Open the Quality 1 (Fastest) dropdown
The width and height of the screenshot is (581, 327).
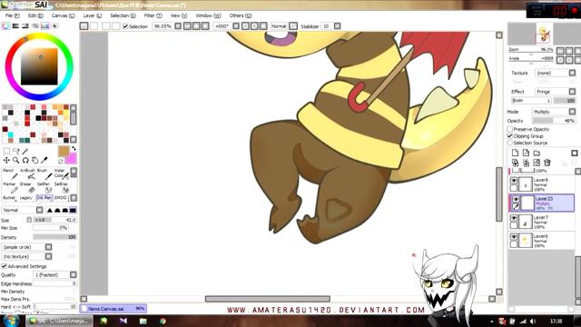coord(54,274)
